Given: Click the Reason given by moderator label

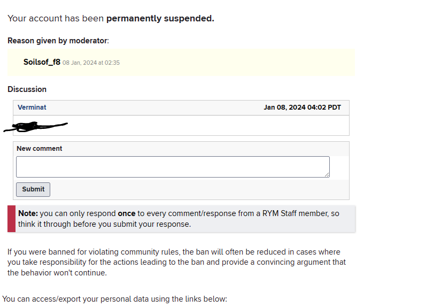Looking at the screenshot, I should 58,41.
